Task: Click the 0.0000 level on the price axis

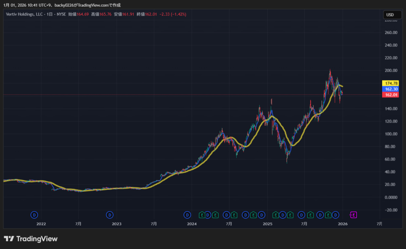Action: point(391,197)
